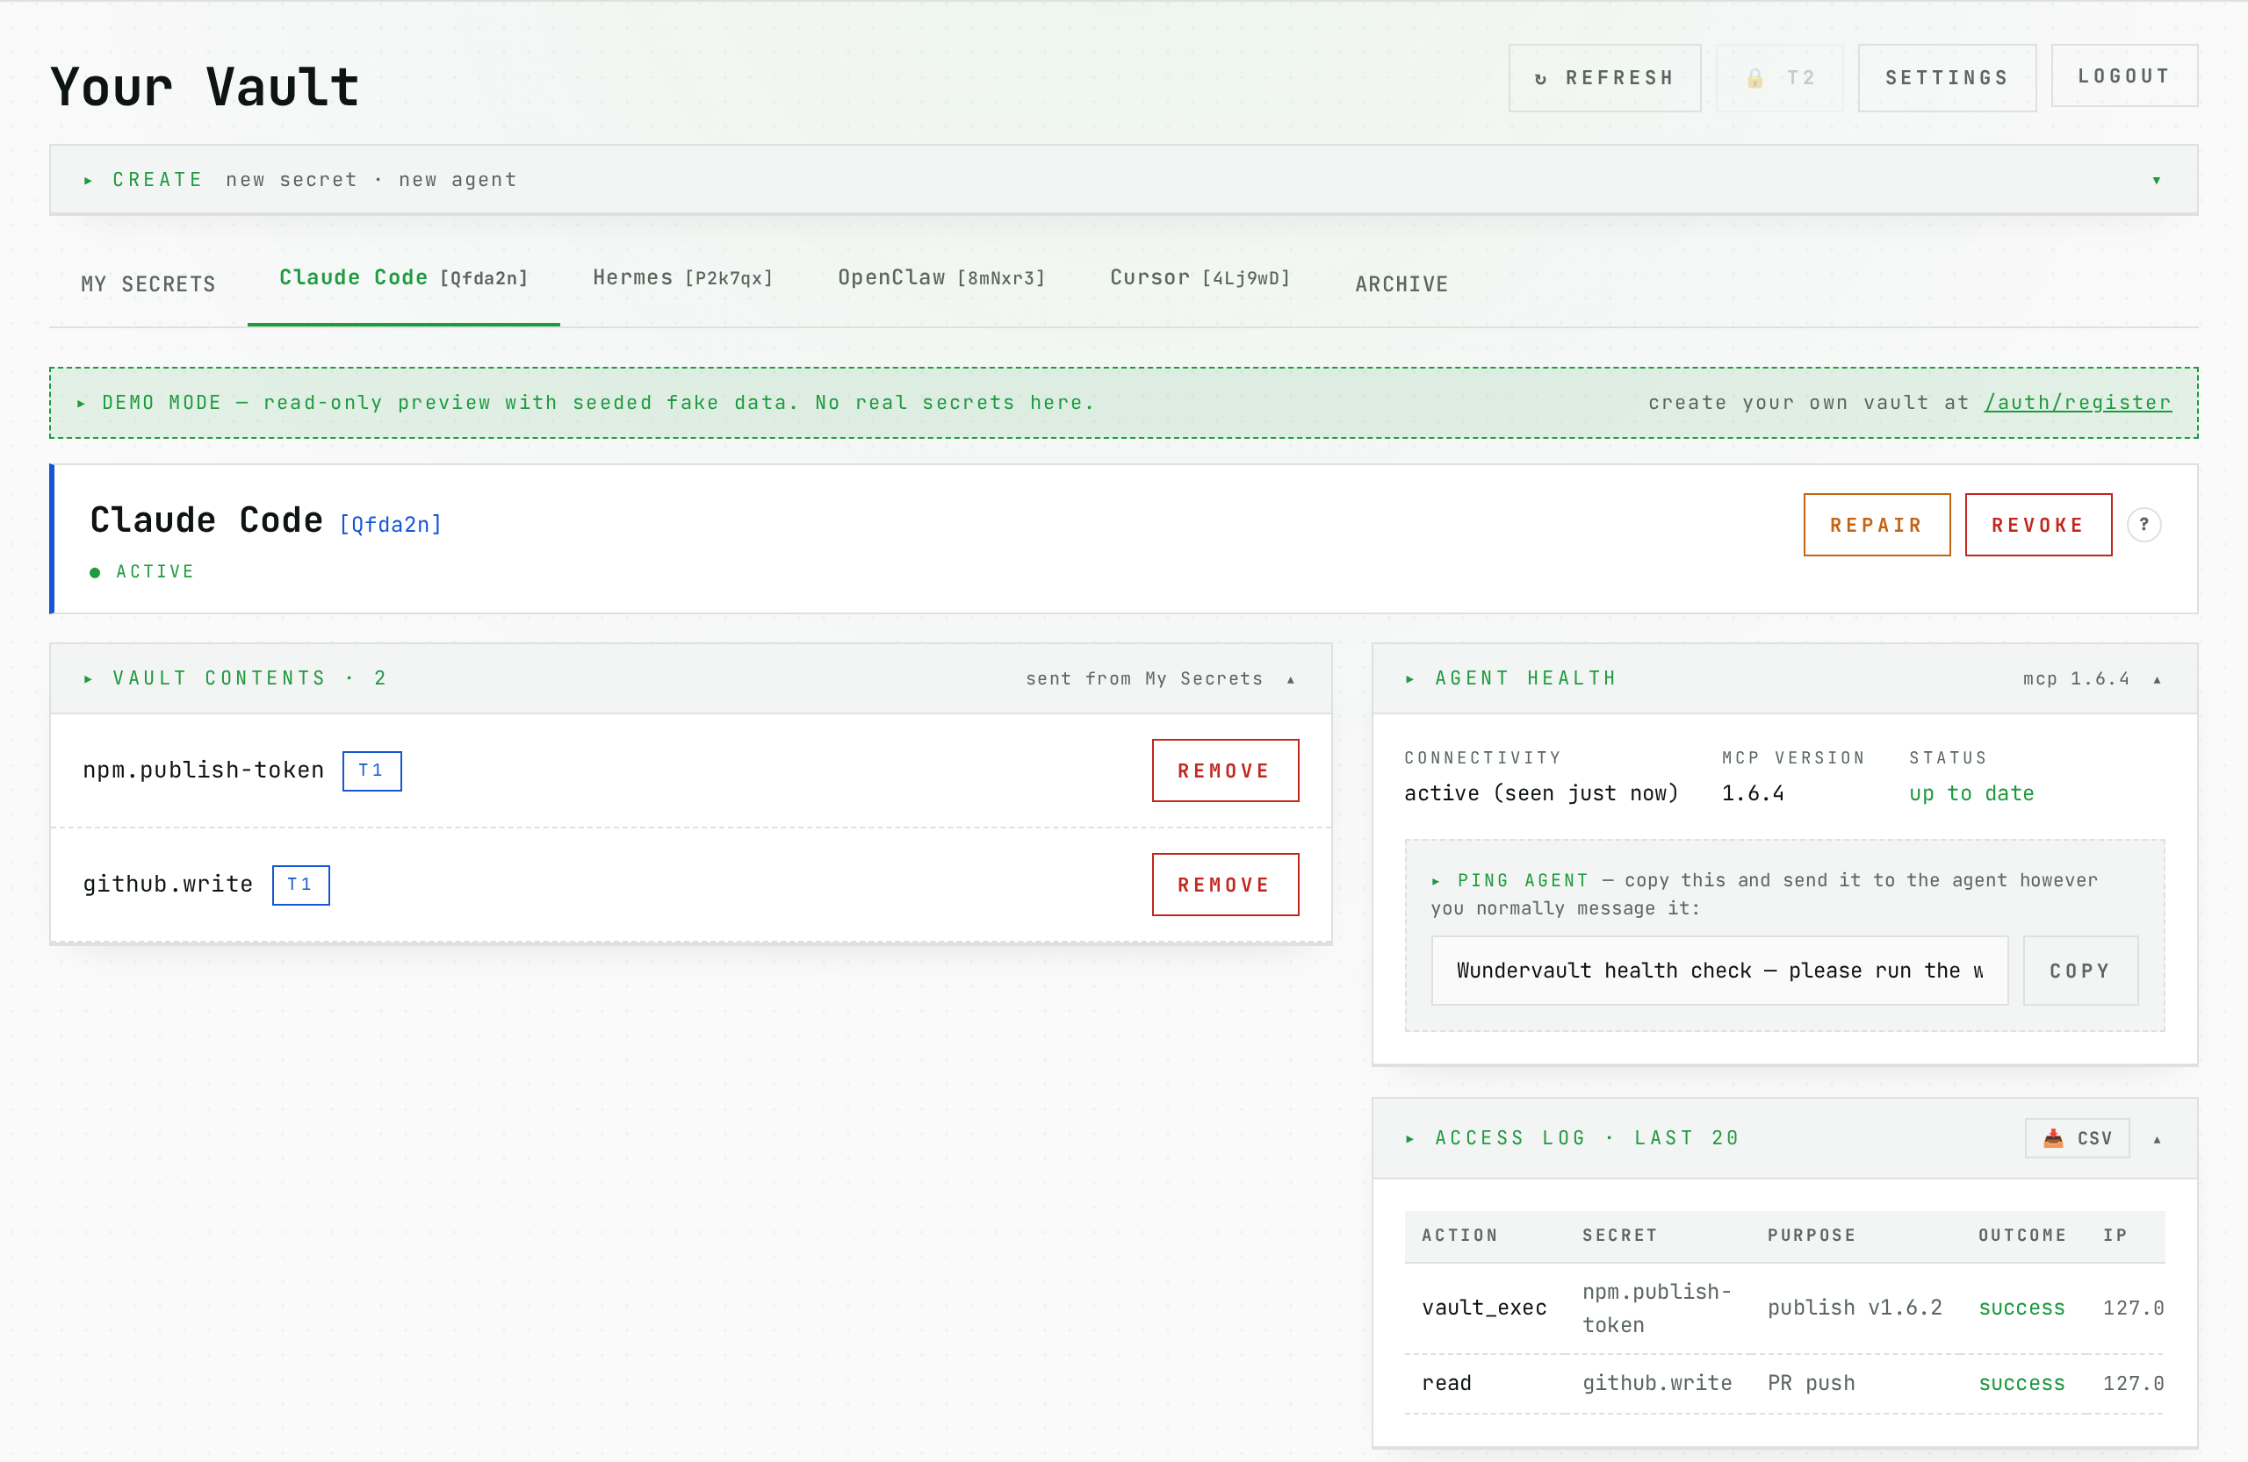
Task: Select the github.write name in vault contents
Action: [x=167, y=885]
